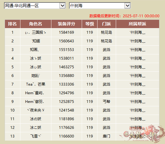
Task: Click 丐帮 sect in rank 9 row
Action: tap(106, 102)
